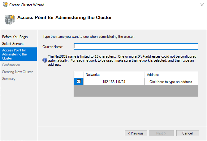The height and width of the screenshot is (141, 207).
Task: Select the Before You Begin step
Action: pyautogui.click(x=15, y=37)
